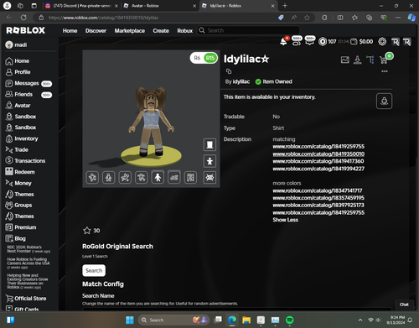Open the Chat panel button
The image size is (419, 328).
pos(404,305)
